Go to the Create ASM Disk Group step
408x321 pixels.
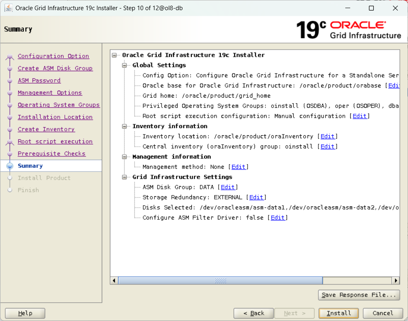click(55, 68)
